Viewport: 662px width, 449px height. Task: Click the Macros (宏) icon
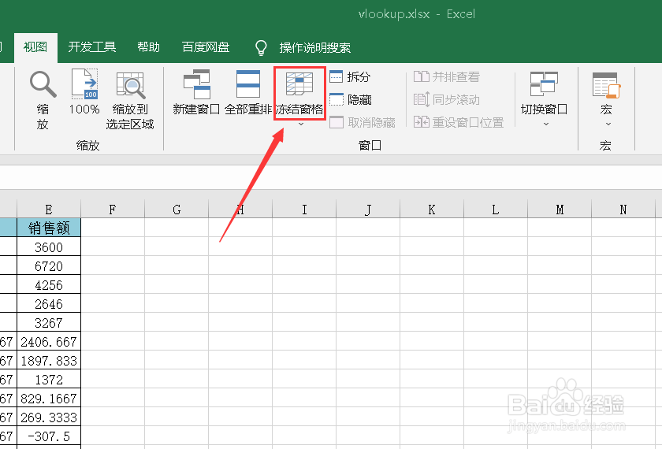606,85
